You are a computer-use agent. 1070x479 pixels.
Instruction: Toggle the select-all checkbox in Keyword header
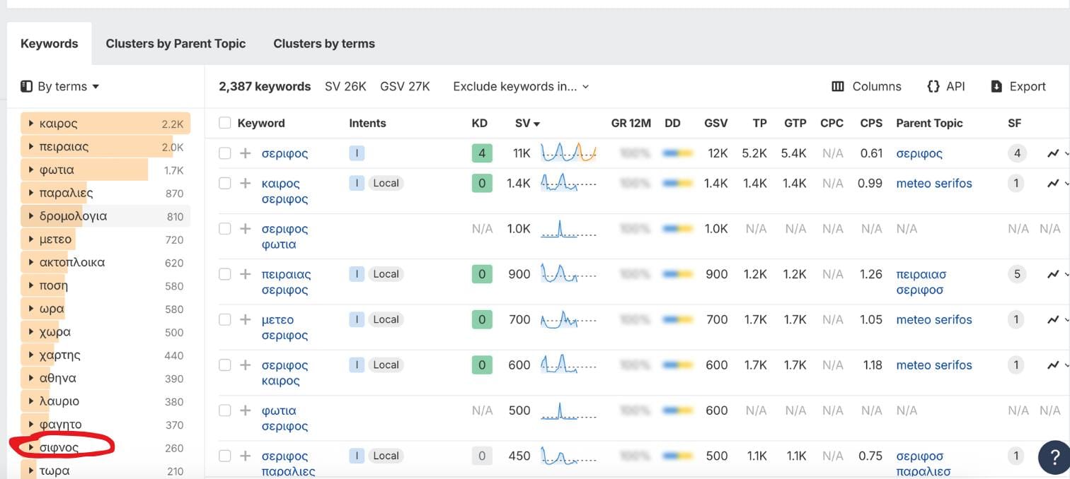[225, 123]
